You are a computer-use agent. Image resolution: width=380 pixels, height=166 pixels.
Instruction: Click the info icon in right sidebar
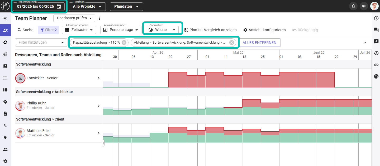point(376,18)
